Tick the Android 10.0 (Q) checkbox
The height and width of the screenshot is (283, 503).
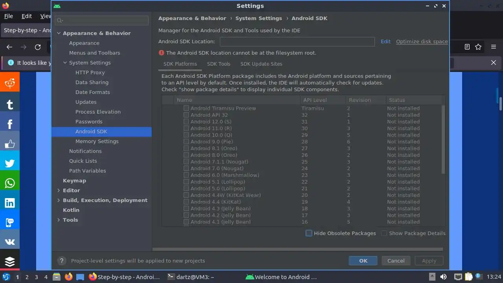tap(186, 135)
